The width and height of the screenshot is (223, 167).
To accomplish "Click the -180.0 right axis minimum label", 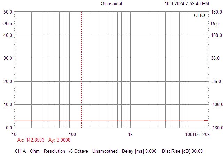I will point(216,128).
